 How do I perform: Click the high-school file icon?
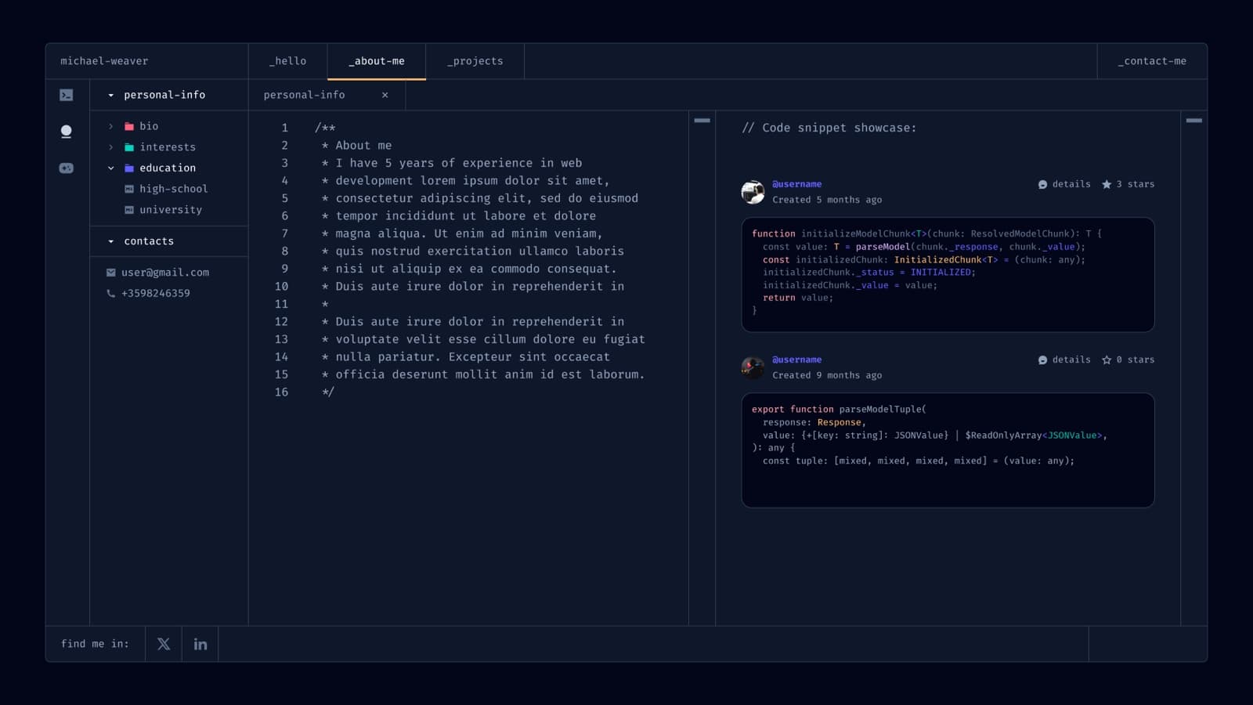[x=129, y=189]
